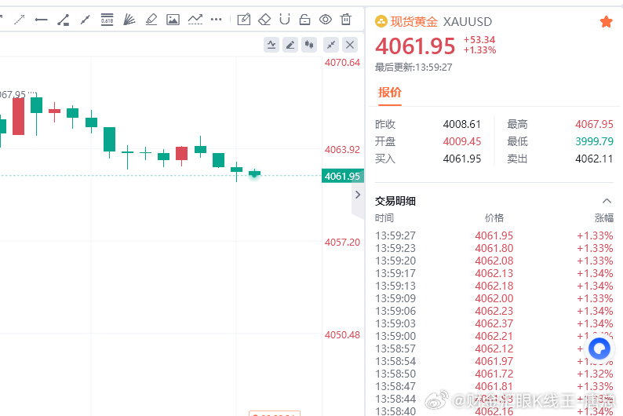Delete all drawings with trash icon
This screenshot has height=416, width=623.
[x=346, y=19]
